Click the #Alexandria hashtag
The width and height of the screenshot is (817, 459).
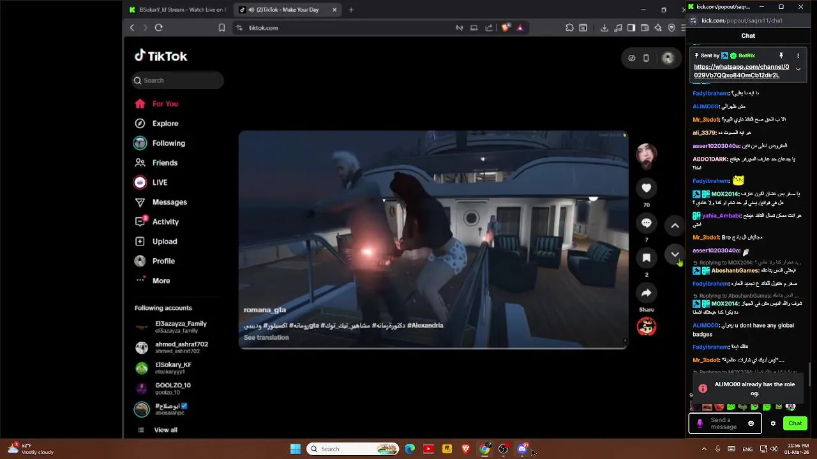coord(425,325)
